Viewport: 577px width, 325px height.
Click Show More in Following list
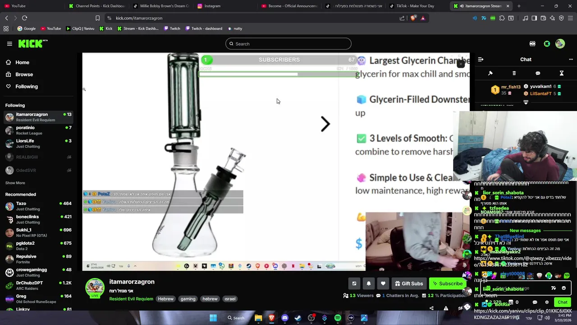(x=15, y=183)
